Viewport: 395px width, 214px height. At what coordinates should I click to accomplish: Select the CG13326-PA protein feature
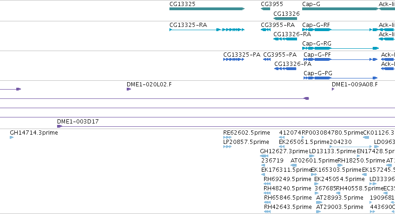coord(285,69)
